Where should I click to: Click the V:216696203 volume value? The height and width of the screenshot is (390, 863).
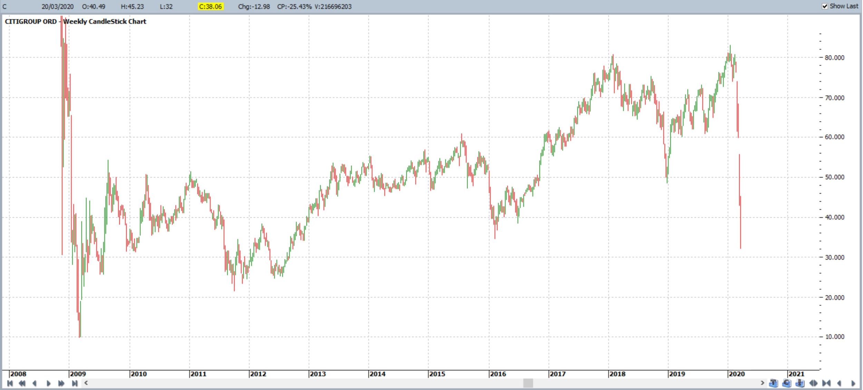click(x=333, y=7)
